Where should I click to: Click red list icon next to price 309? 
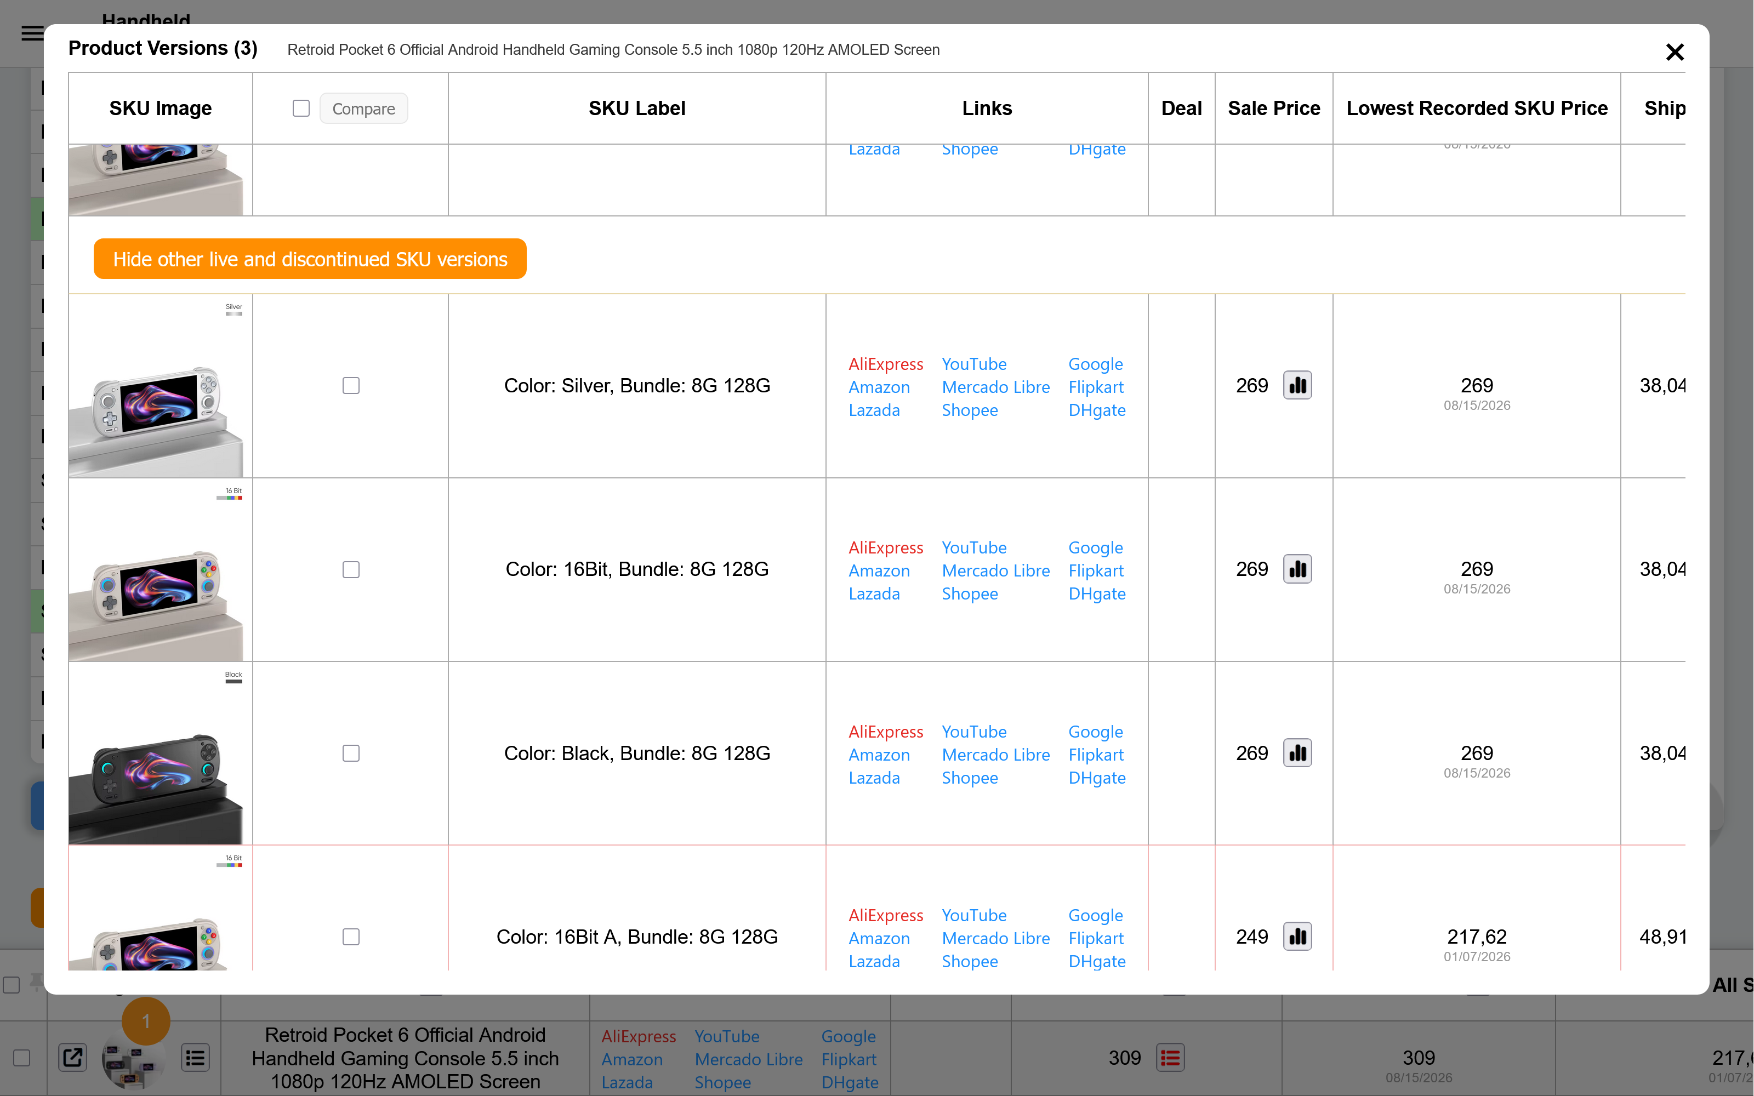click(1170, 1058)
